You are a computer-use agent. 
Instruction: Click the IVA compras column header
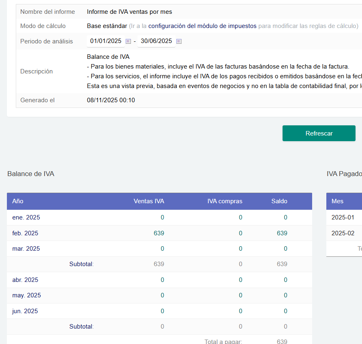(x=225, y=201)
